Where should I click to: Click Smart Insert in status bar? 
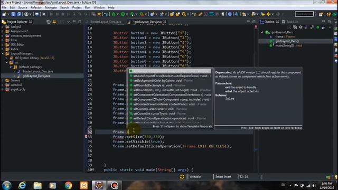point(223,177)
